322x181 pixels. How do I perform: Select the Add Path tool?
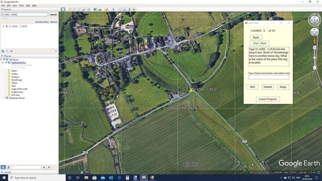coord(79,10)
